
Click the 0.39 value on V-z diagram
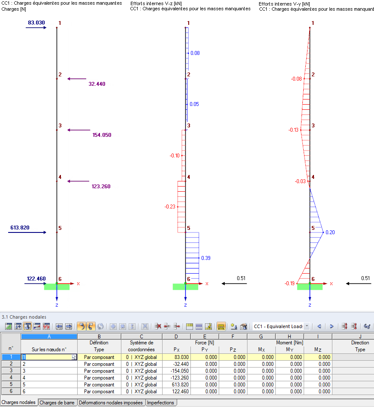[x=206, y=258]
